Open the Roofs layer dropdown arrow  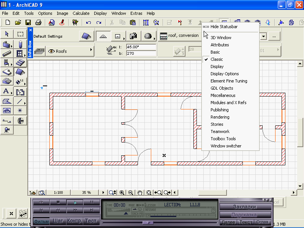coord(91,50)
